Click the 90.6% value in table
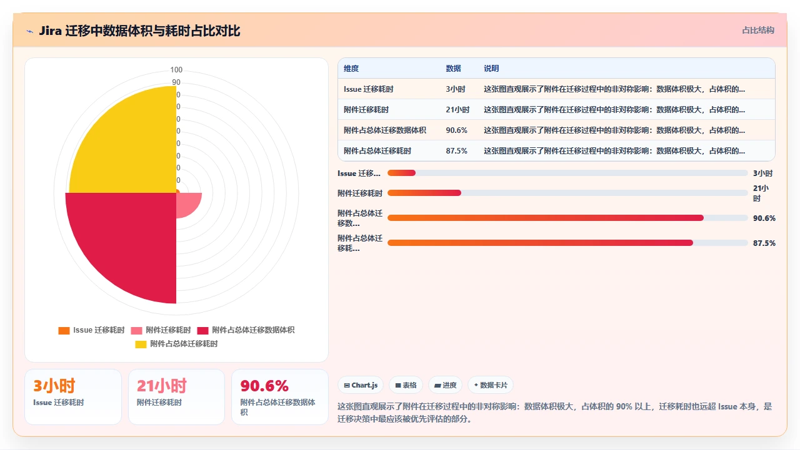Viewport: 800px width, 450px height. click(456, 130)
